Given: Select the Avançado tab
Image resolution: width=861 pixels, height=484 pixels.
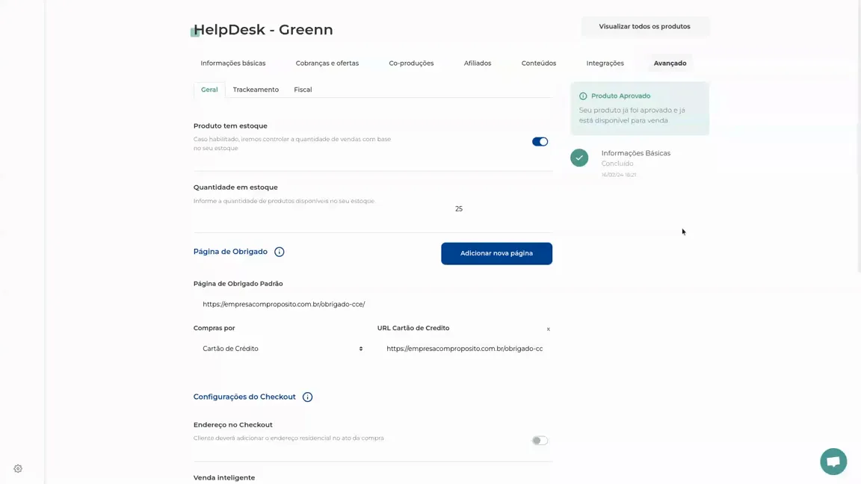Looking at the screenshot, I should (670, 63).
